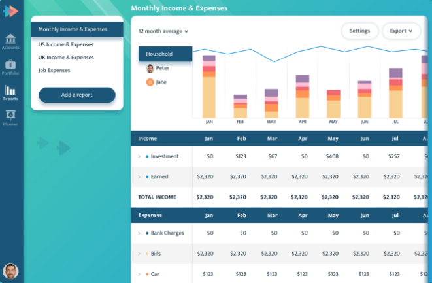The width and height of the screenshot is (432, 283).
Task: Click Bank Charges Jan value $0
Action: pos(210,233)
